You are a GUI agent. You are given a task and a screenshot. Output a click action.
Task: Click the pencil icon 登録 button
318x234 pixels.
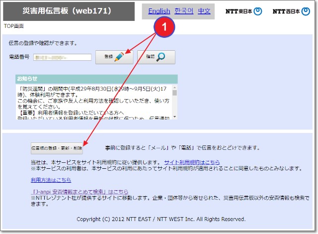(x=114, y=57)
